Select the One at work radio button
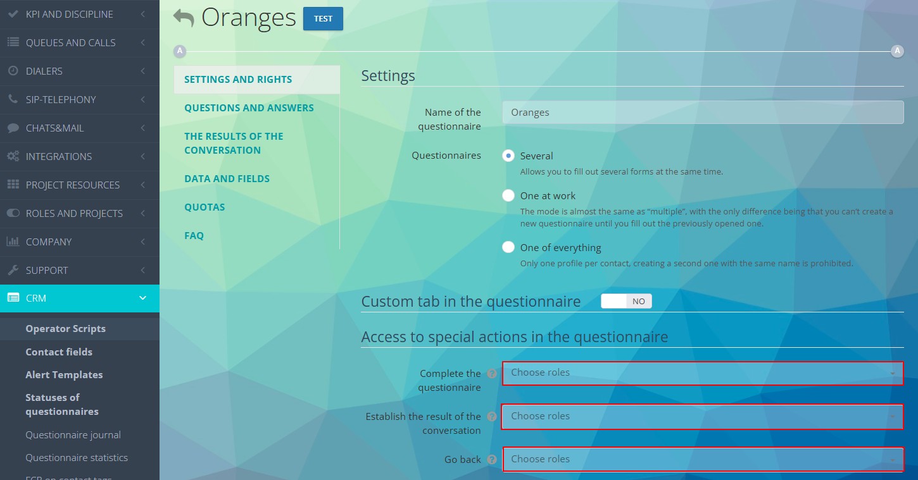Viewport: 918px width, 480px height. (508, 195)
